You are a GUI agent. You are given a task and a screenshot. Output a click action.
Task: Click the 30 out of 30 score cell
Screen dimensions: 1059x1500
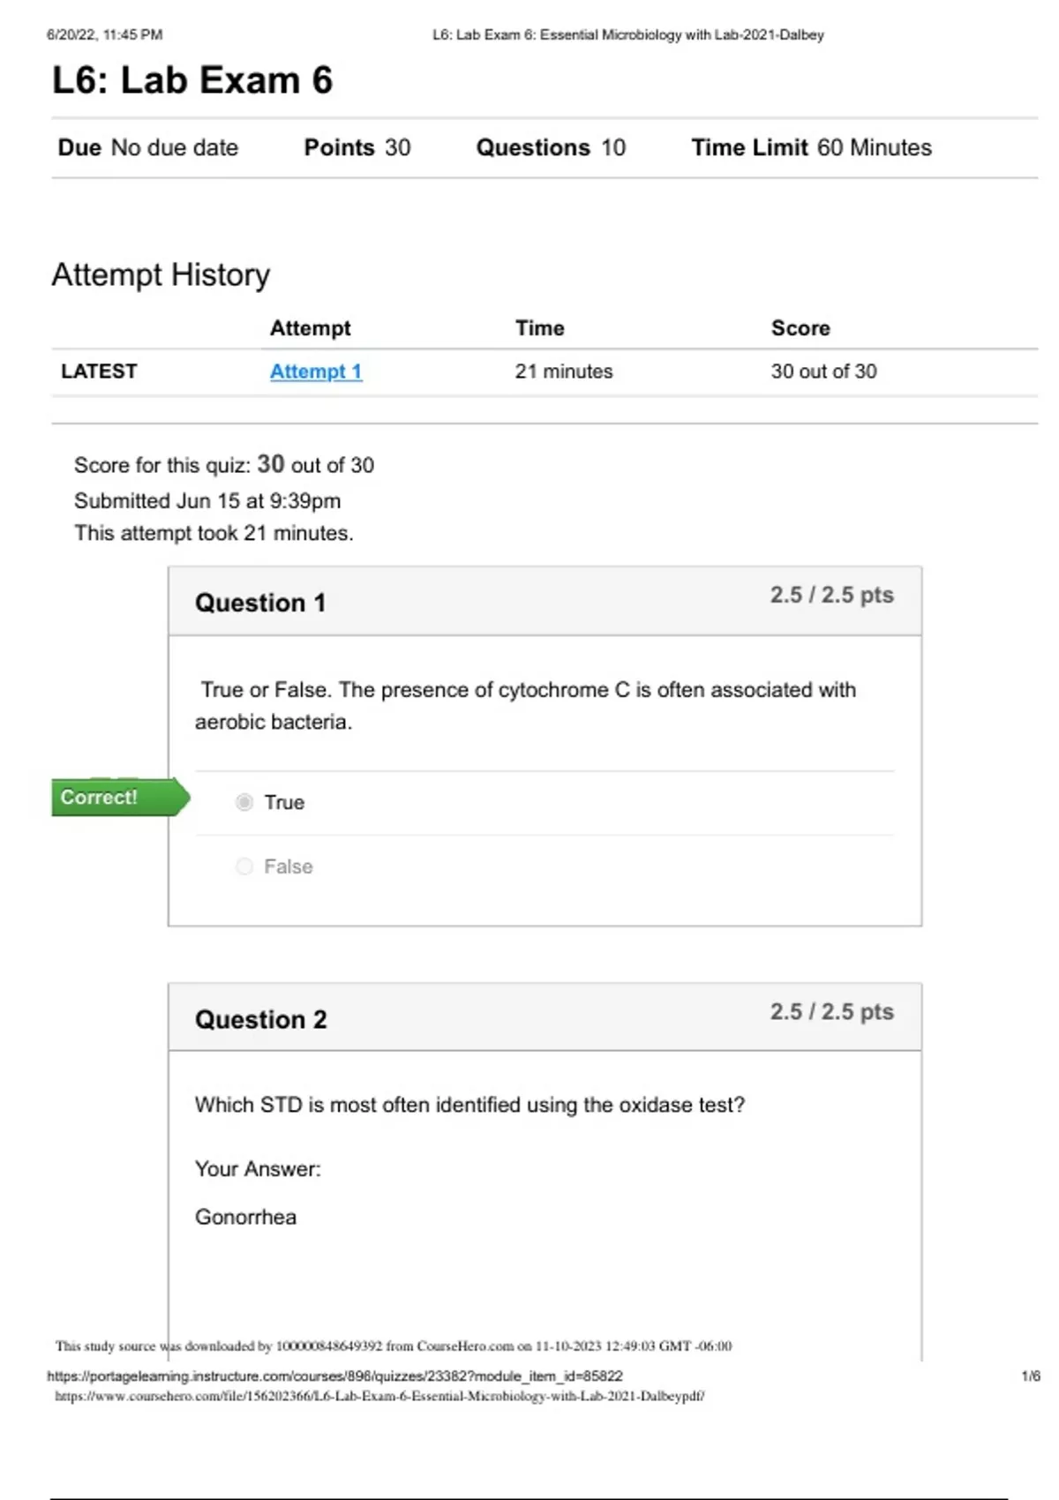click(x=823, y=371)
